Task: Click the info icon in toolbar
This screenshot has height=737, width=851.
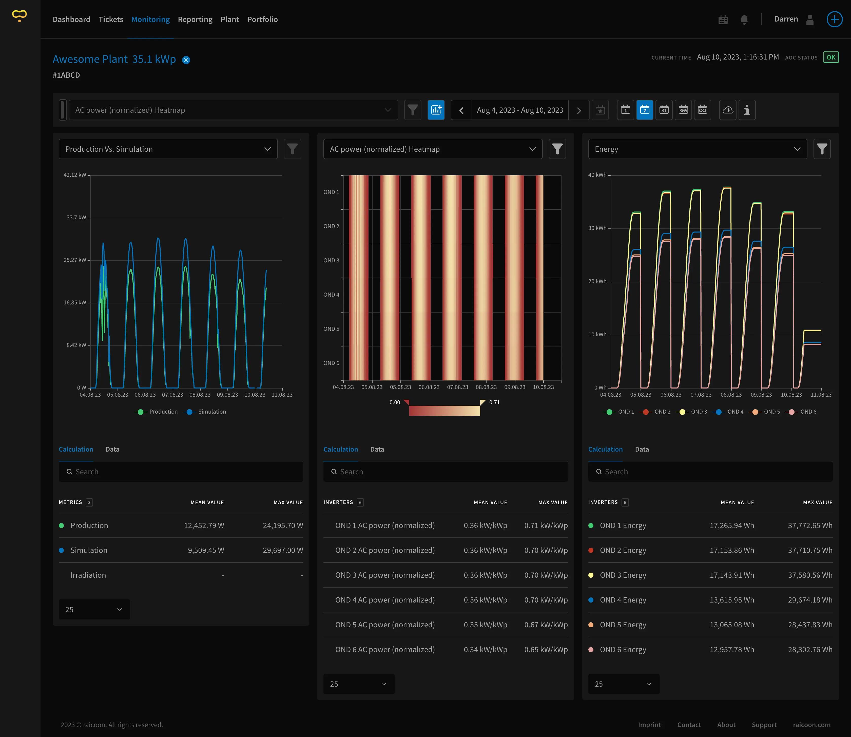Action: coord(747,110)
